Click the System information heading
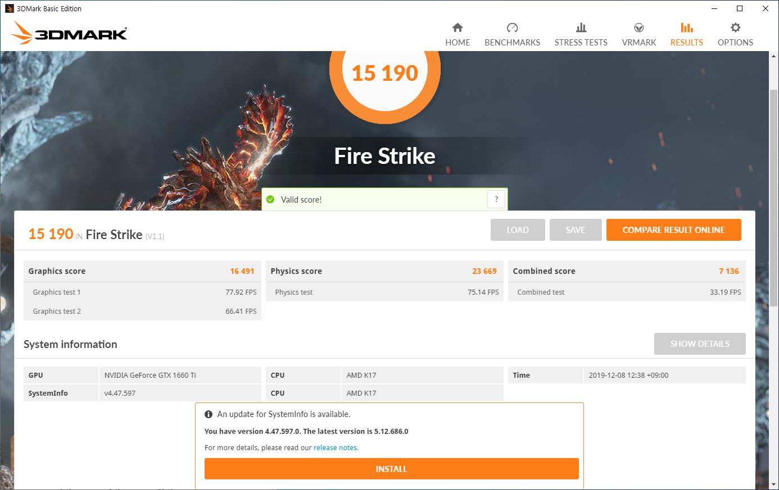This screenshot has height=490, width=779. [x=70, y=345]
